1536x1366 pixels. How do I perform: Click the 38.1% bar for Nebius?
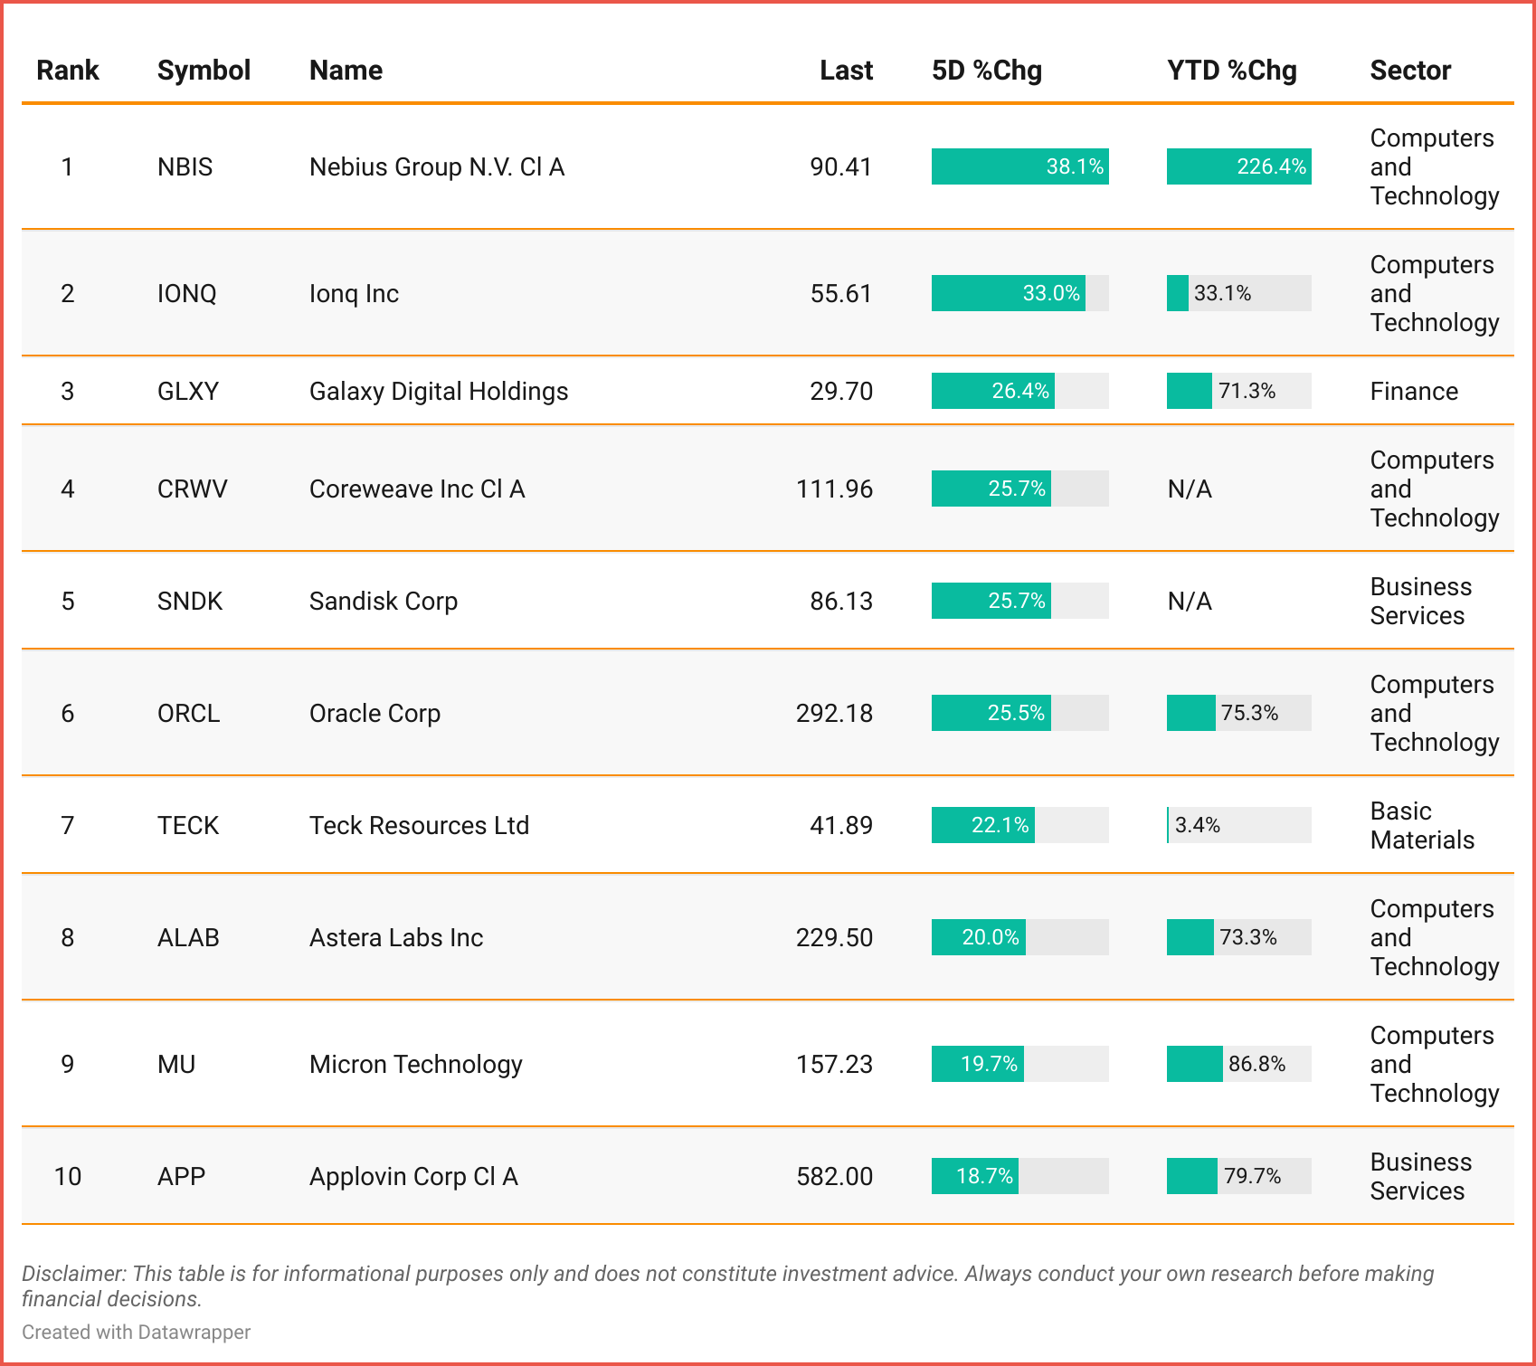click(1019, 167)
